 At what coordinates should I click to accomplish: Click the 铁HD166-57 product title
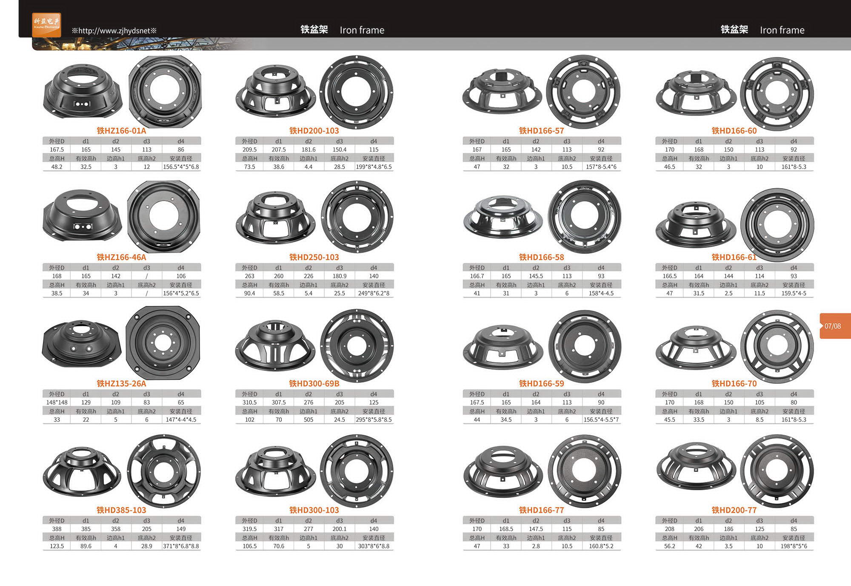[541, 131]
